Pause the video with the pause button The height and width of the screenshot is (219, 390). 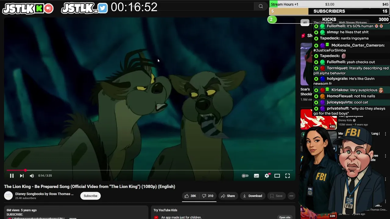tap(12, 176)
